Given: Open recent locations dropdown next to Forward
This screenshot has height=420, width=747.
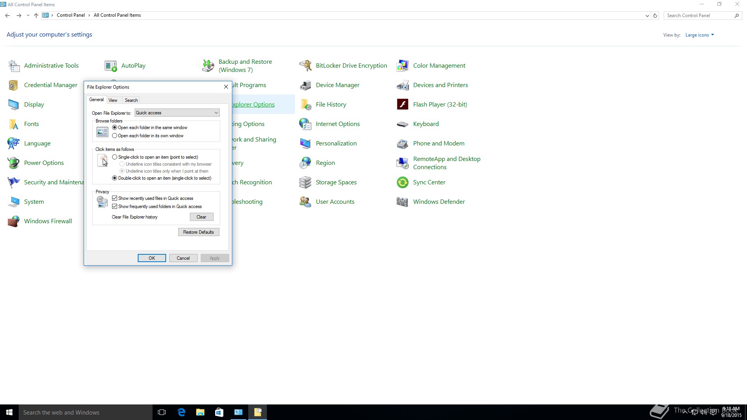Looking at the screenshot, I should [28, 16].
